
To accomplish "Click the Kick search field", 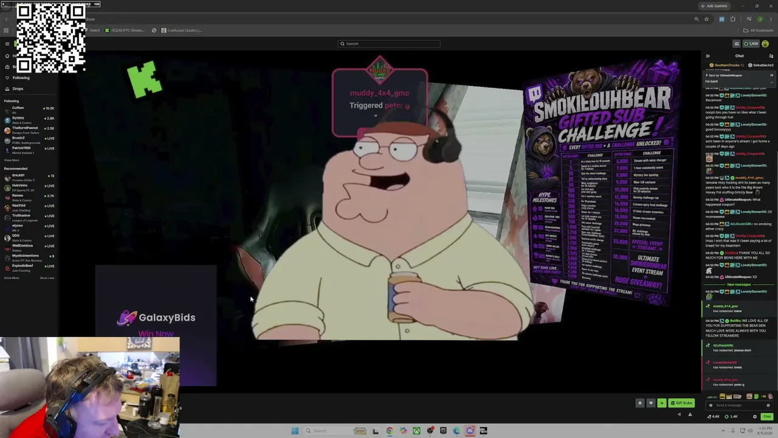I will pyautogui.click(x=389, y=44).
